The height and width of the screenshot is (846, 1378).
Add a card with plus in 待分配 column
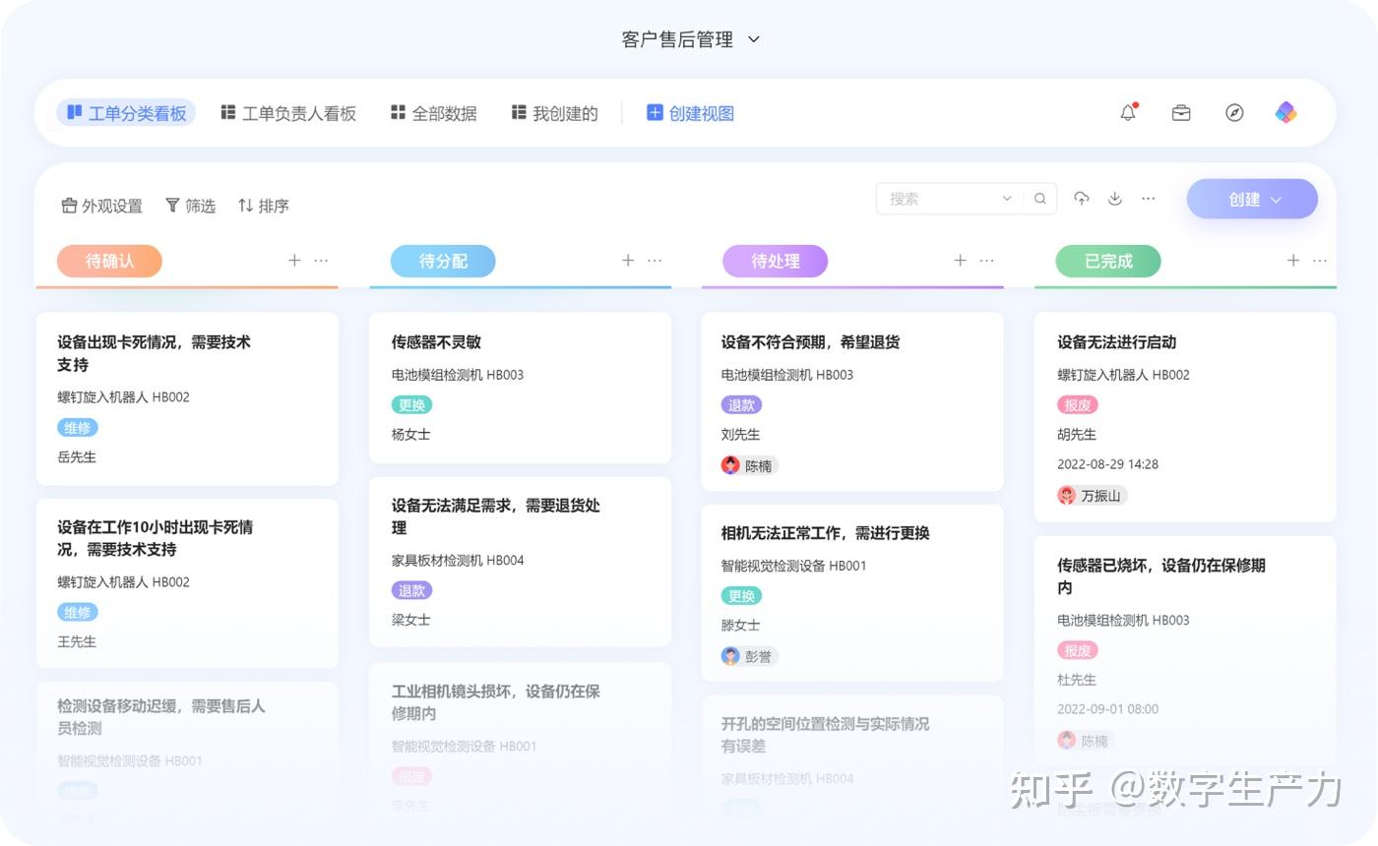tap(627, 260)
